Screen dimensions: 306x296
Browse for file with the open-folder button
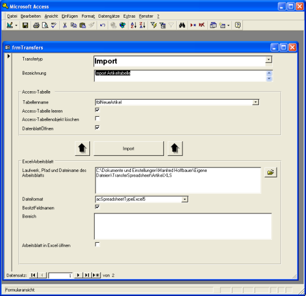[x=271, y=172]
